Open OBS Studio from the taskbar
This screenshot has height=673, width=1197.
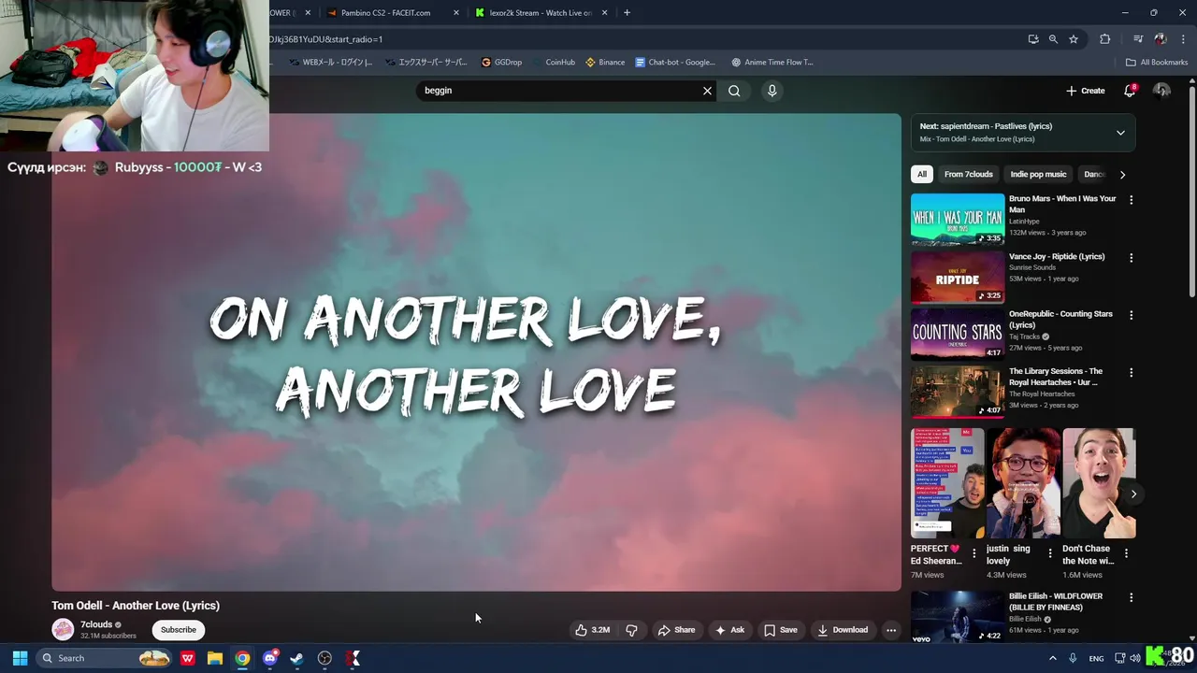(324, 658)
